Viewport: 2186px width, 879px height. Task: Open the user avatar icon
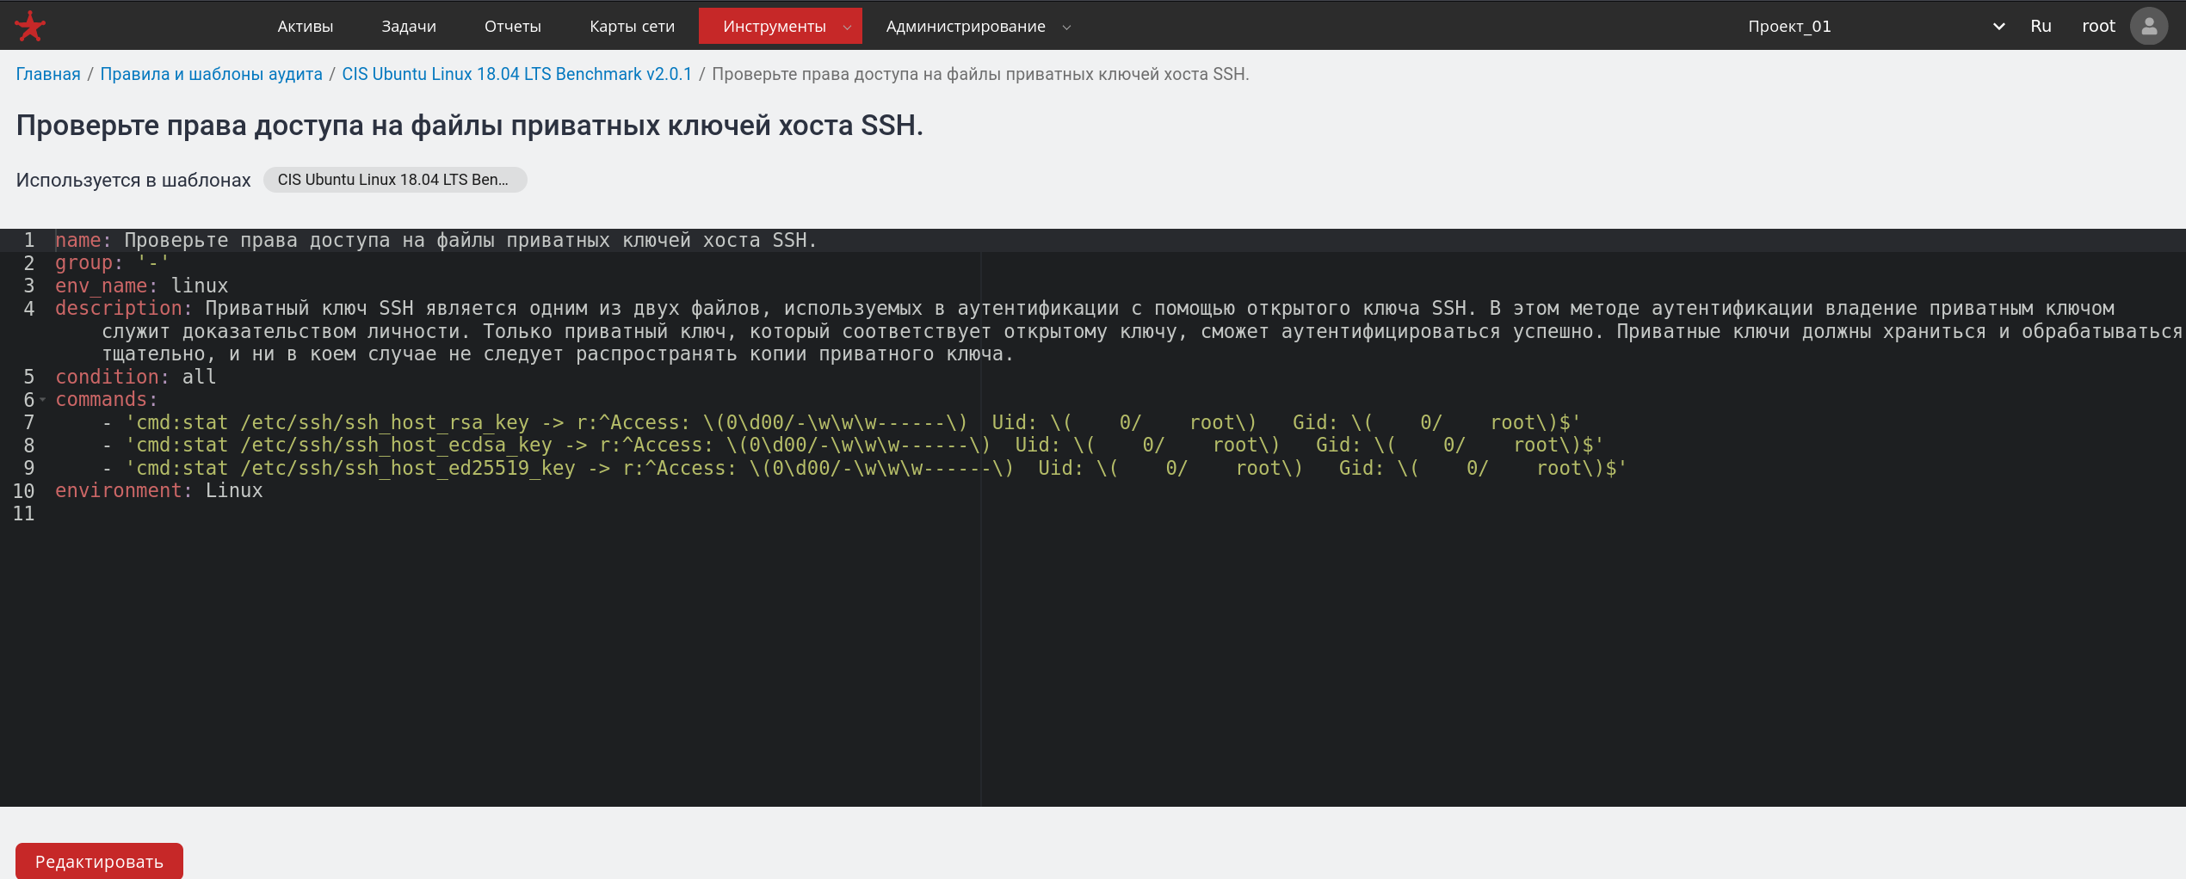click(x=2148, y=26)
